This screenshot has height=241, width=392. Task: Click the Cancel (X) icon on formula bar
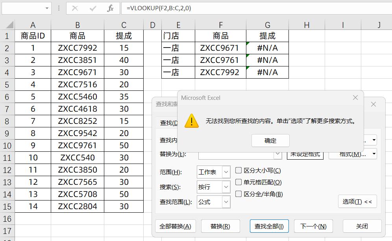pyautogui.click(x=74, y=9)
